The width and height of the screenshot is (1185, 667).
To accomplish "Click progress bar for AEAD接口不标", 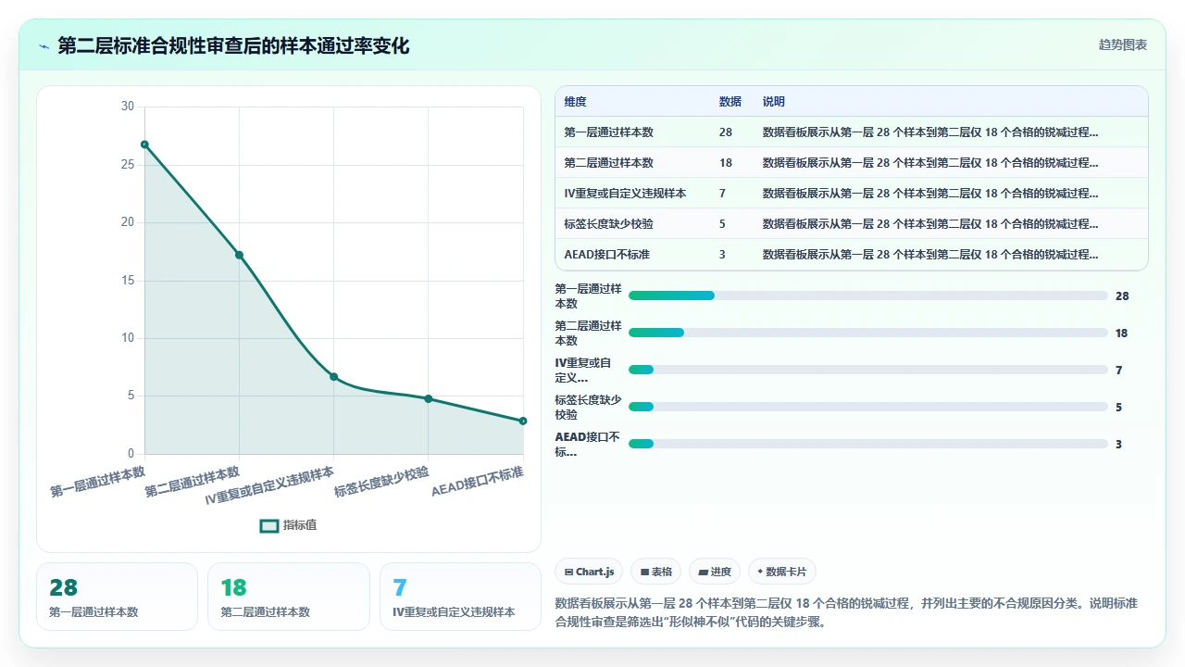I will pos(868,444).
